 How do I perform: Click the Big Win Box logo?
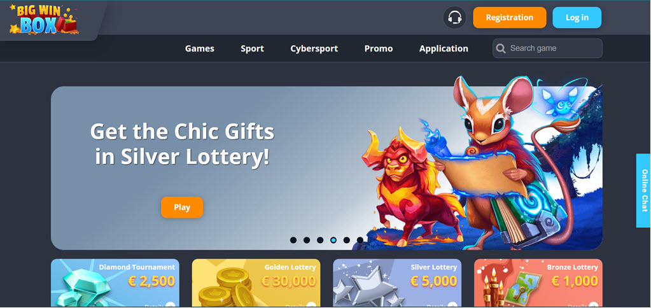[44, 19]
